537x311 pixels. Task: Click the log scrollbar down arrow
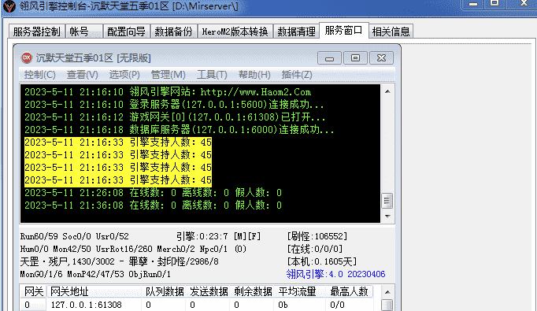[x=387, y=216]
